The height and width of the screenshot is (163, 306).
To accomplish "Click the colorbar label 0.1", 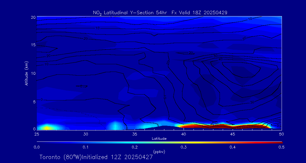I will click(x=86, y=147).
